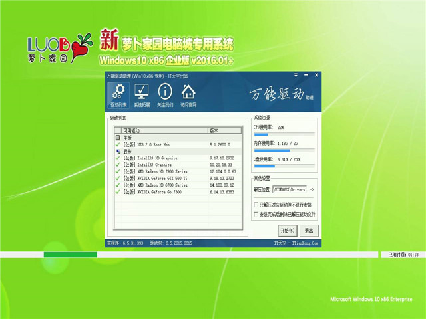Click the CPU使用率 progress bar

[284, 134]
